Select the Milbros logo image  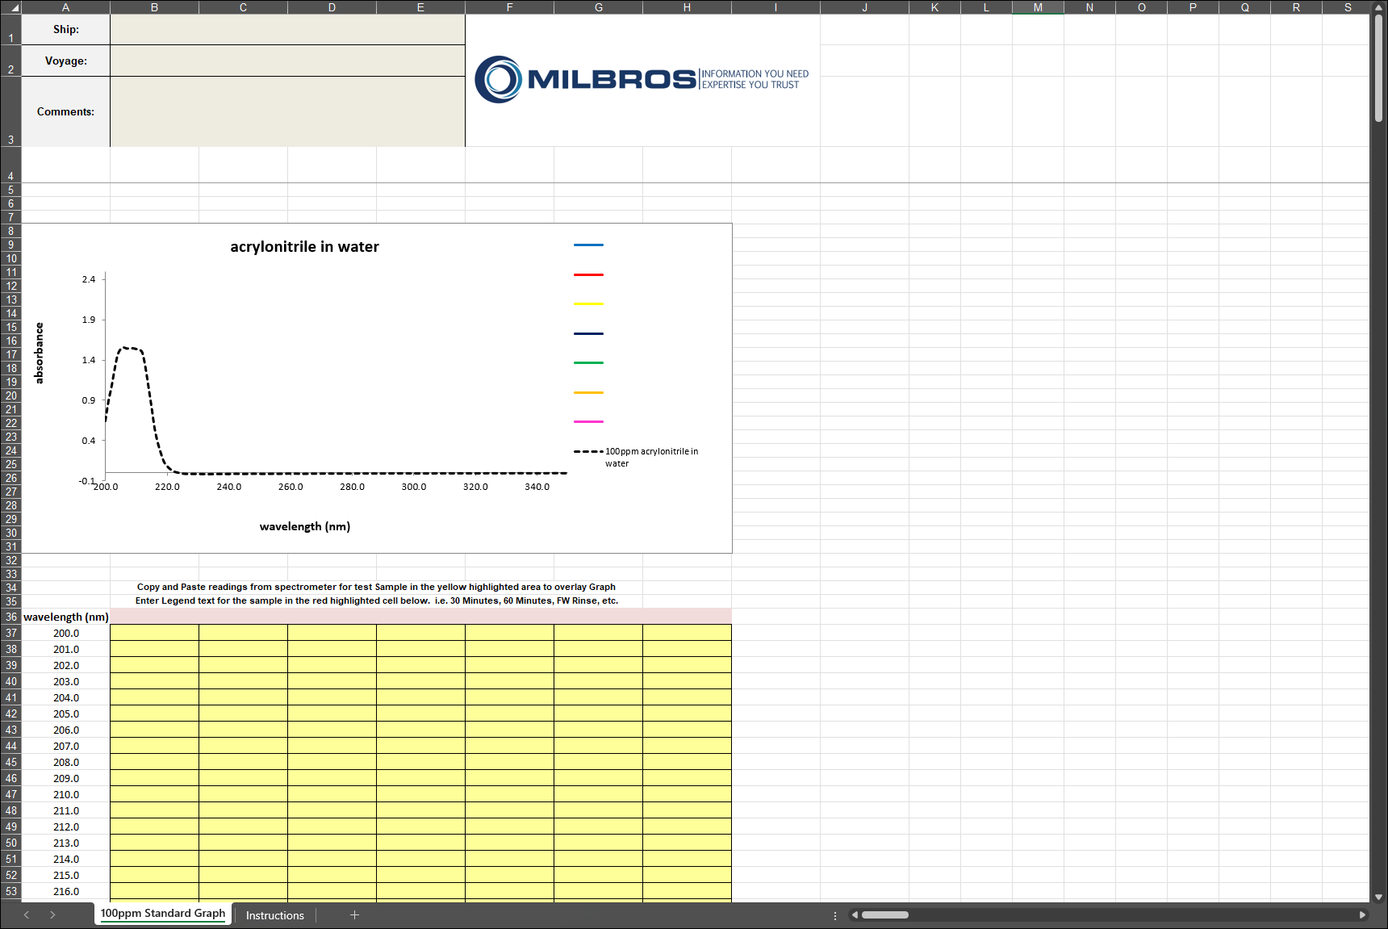pos(642,79)
